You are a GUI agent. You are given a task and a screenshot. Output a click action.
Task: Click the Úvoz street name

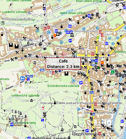tap(7, 61)
